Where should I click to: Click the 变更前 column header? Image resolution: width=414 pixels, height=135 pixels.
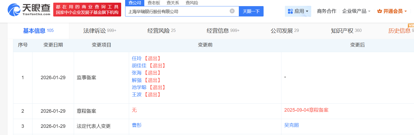pyautogui.click(x=205, y=45)
